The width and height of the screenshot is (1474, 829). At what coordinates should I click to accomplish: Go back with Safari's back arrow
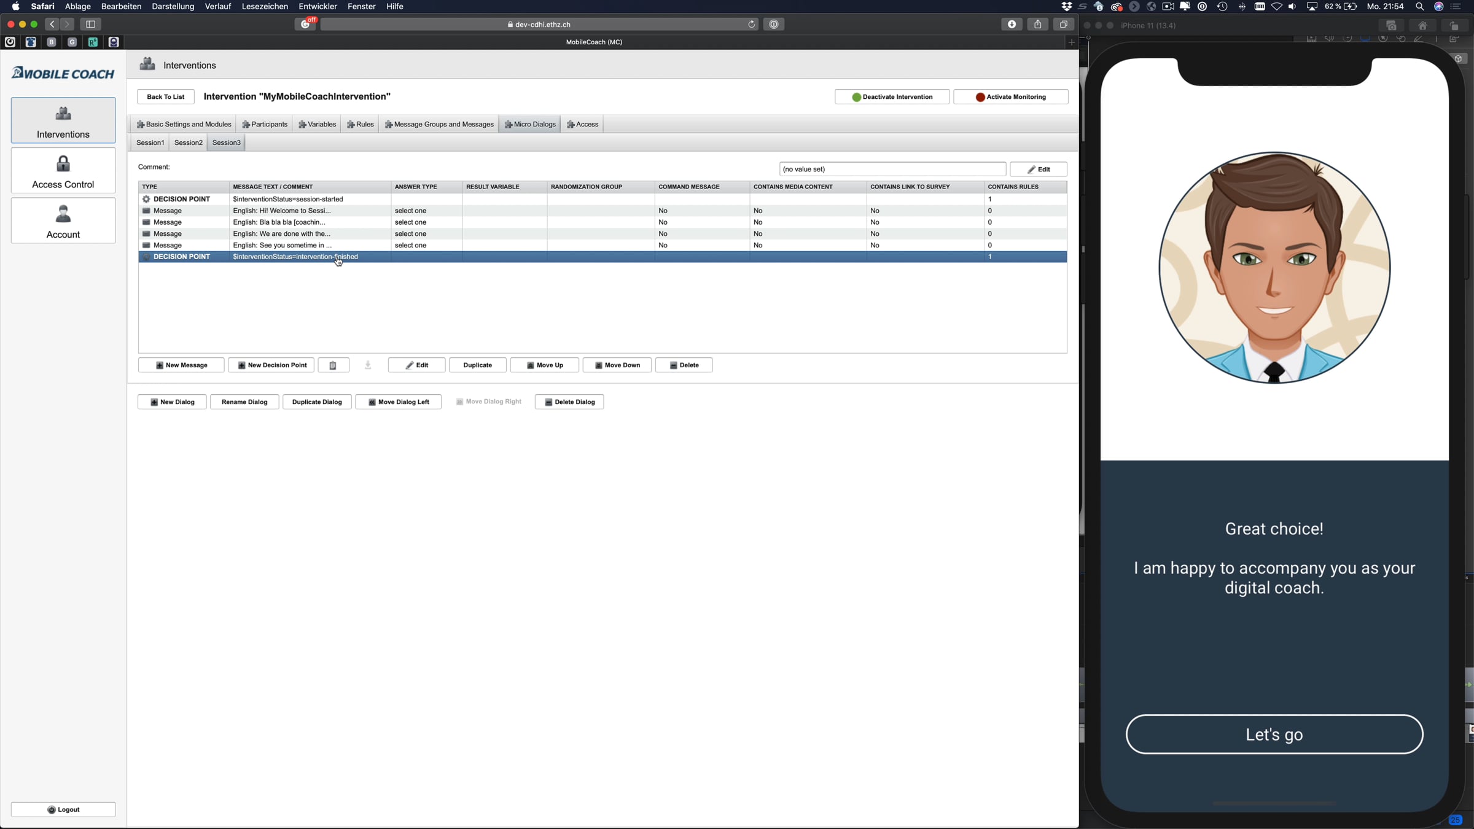[52, 25]
